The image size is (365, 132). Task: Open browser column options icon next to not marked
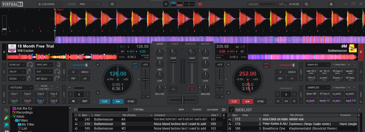tap(224, 110)
